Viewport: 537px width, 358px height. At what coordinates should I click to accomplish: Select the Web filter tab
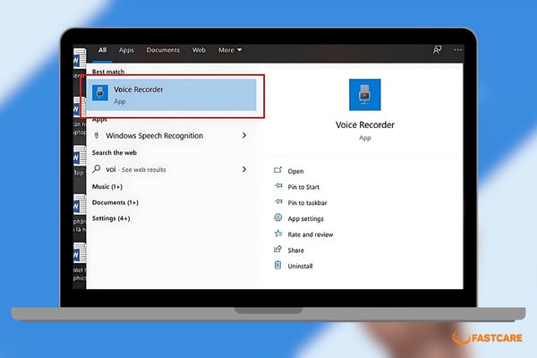click(199, 50)
